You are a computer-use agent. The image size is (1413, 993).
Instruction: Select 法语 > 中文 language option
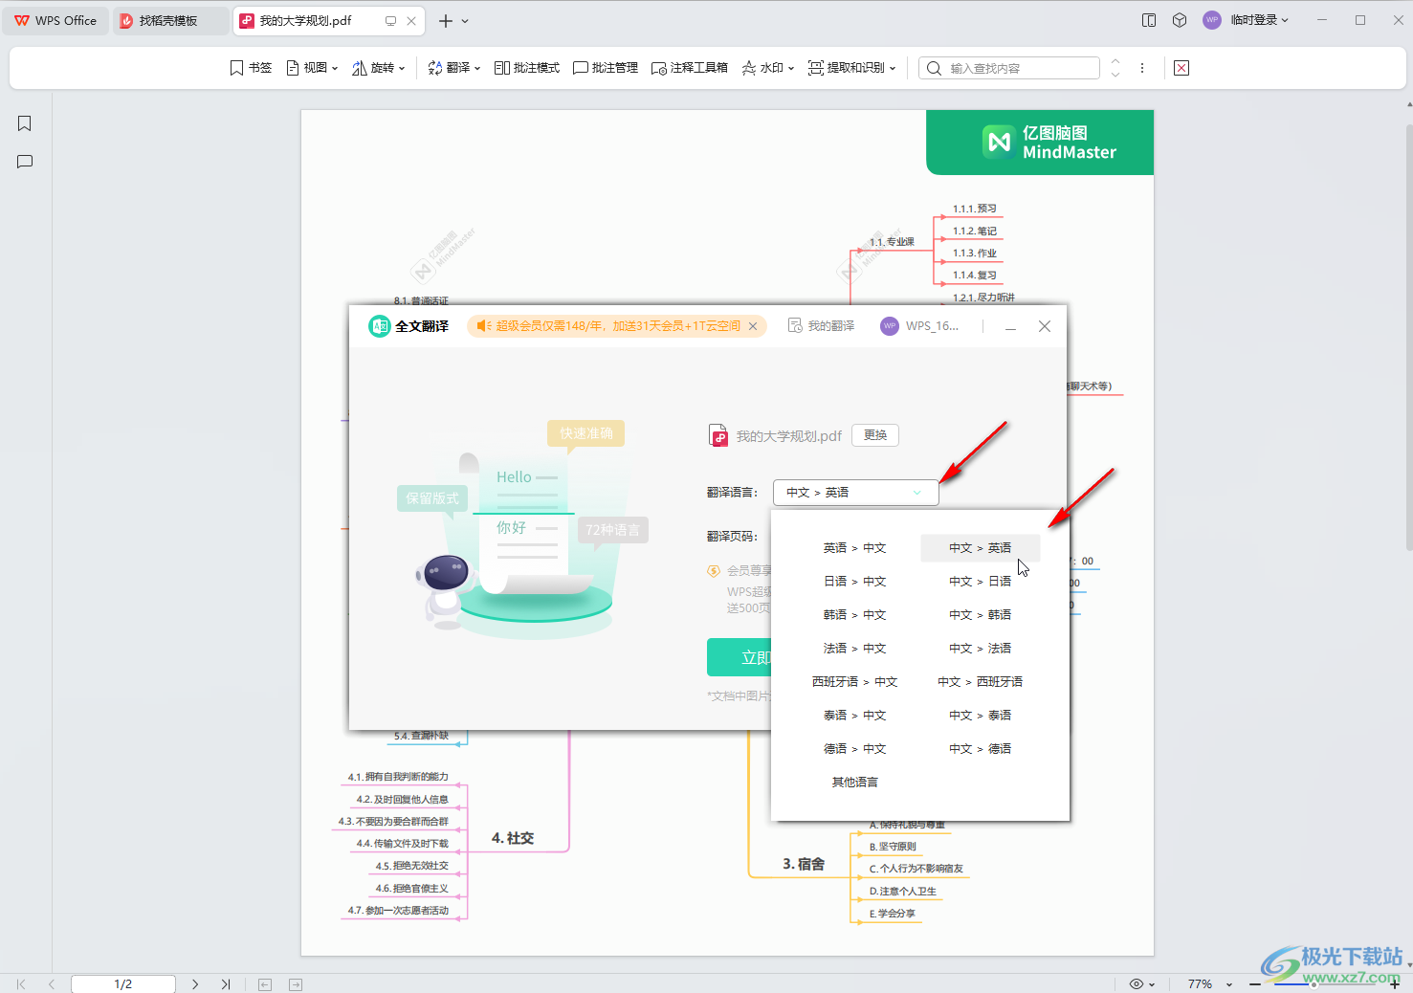click(854, 649)
